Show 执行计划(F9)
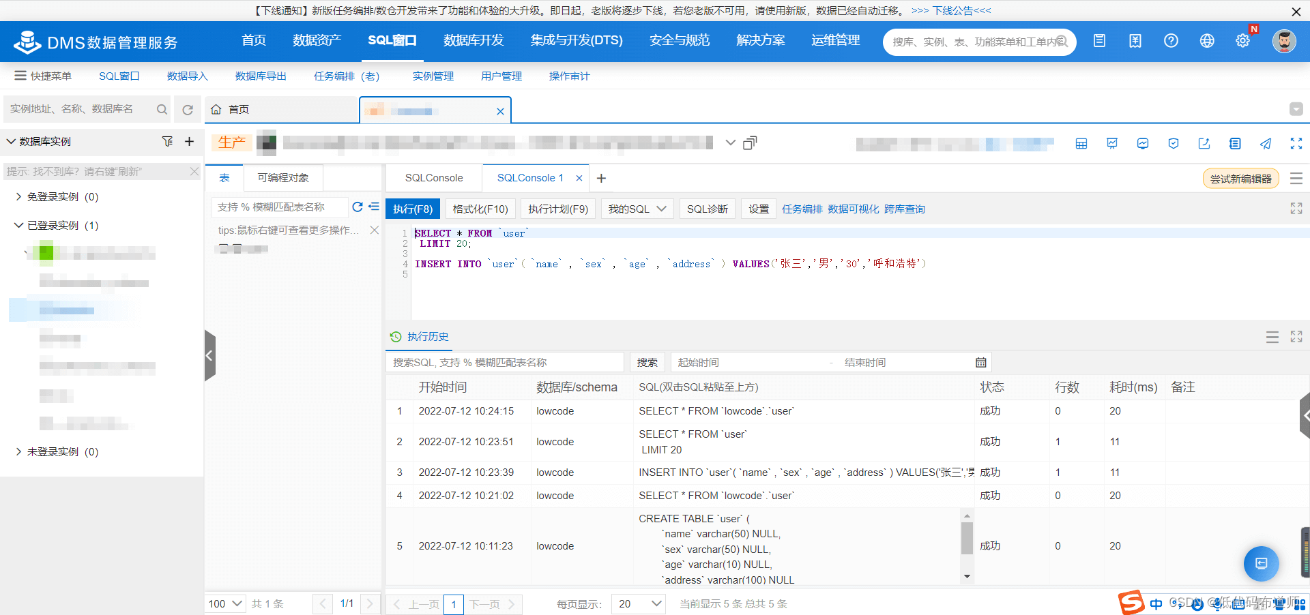 pos(558,209)
